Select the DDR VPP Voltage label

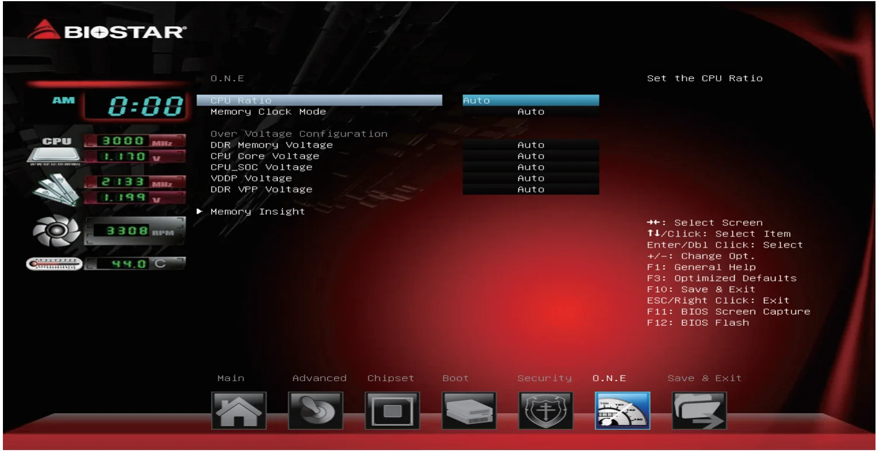[261, 189]
